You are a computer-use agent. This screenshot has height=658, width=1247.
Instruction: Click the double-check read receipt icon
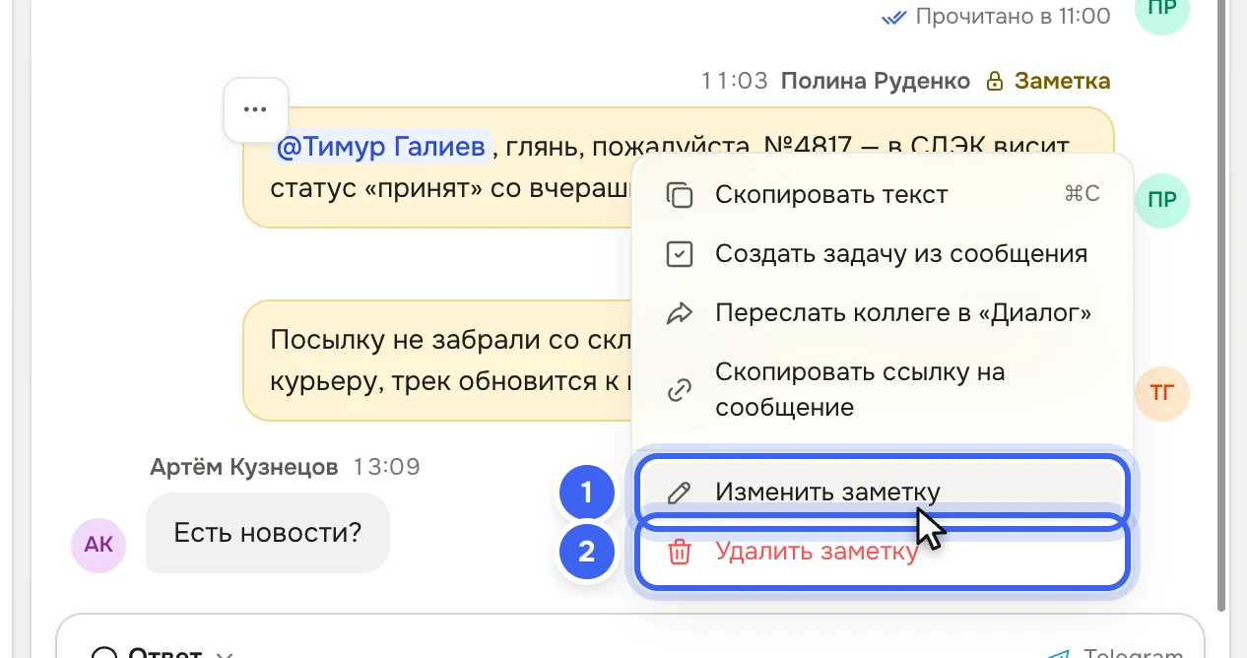pos(894,17)
